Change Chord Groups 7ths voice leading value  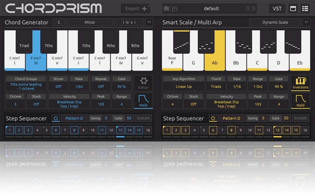(x=26, y=86)
